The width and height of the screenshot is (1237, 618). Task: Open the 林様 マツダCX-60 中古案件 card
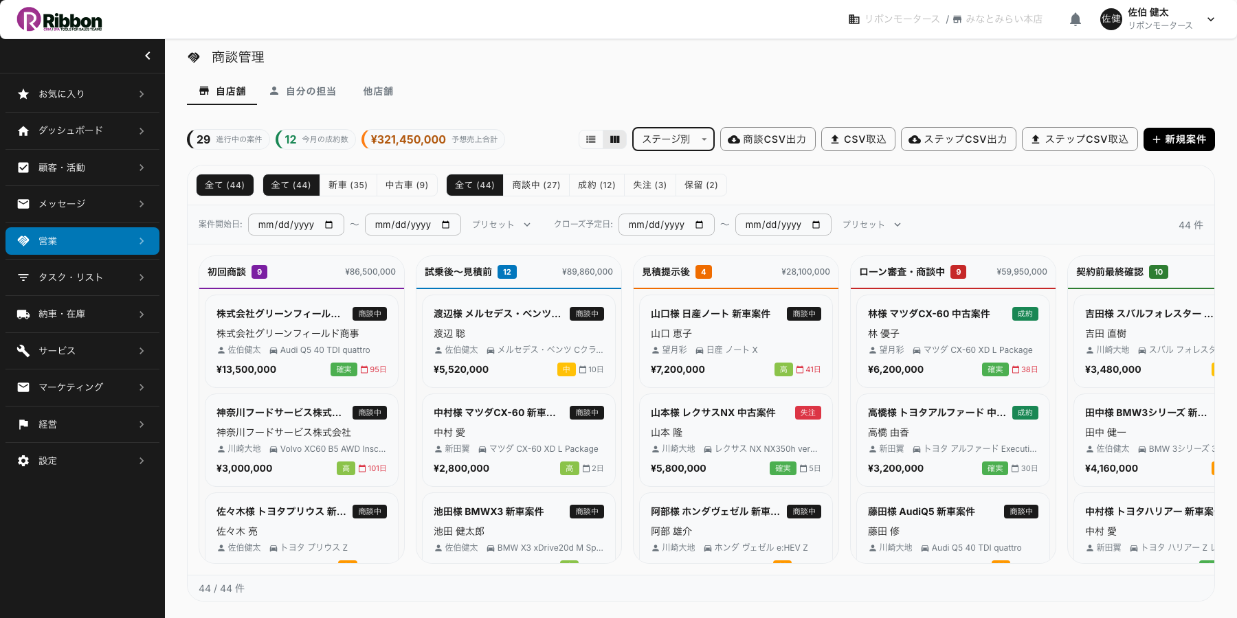953,341
